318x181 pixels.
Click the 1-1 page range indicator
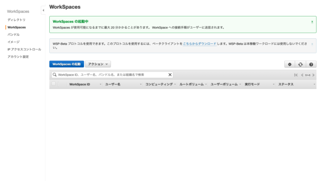[x=308, y=75]
